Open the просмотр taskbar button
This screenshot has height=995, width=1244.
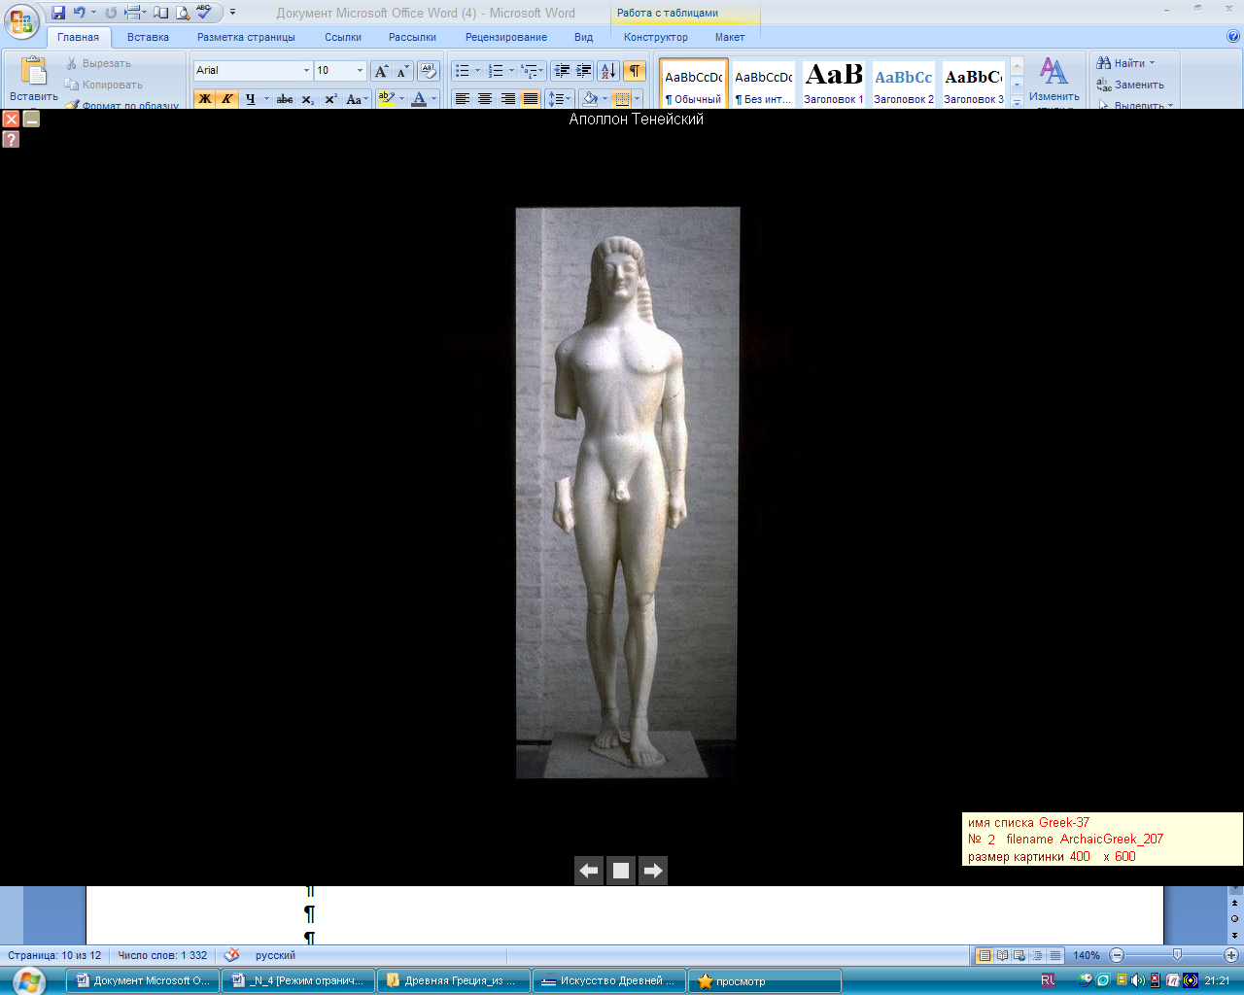765,980
